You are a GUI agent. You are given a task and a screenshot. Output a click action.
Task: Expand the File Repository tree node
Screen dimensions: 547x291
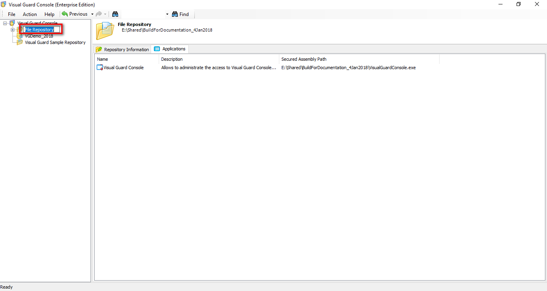[12, 30]
